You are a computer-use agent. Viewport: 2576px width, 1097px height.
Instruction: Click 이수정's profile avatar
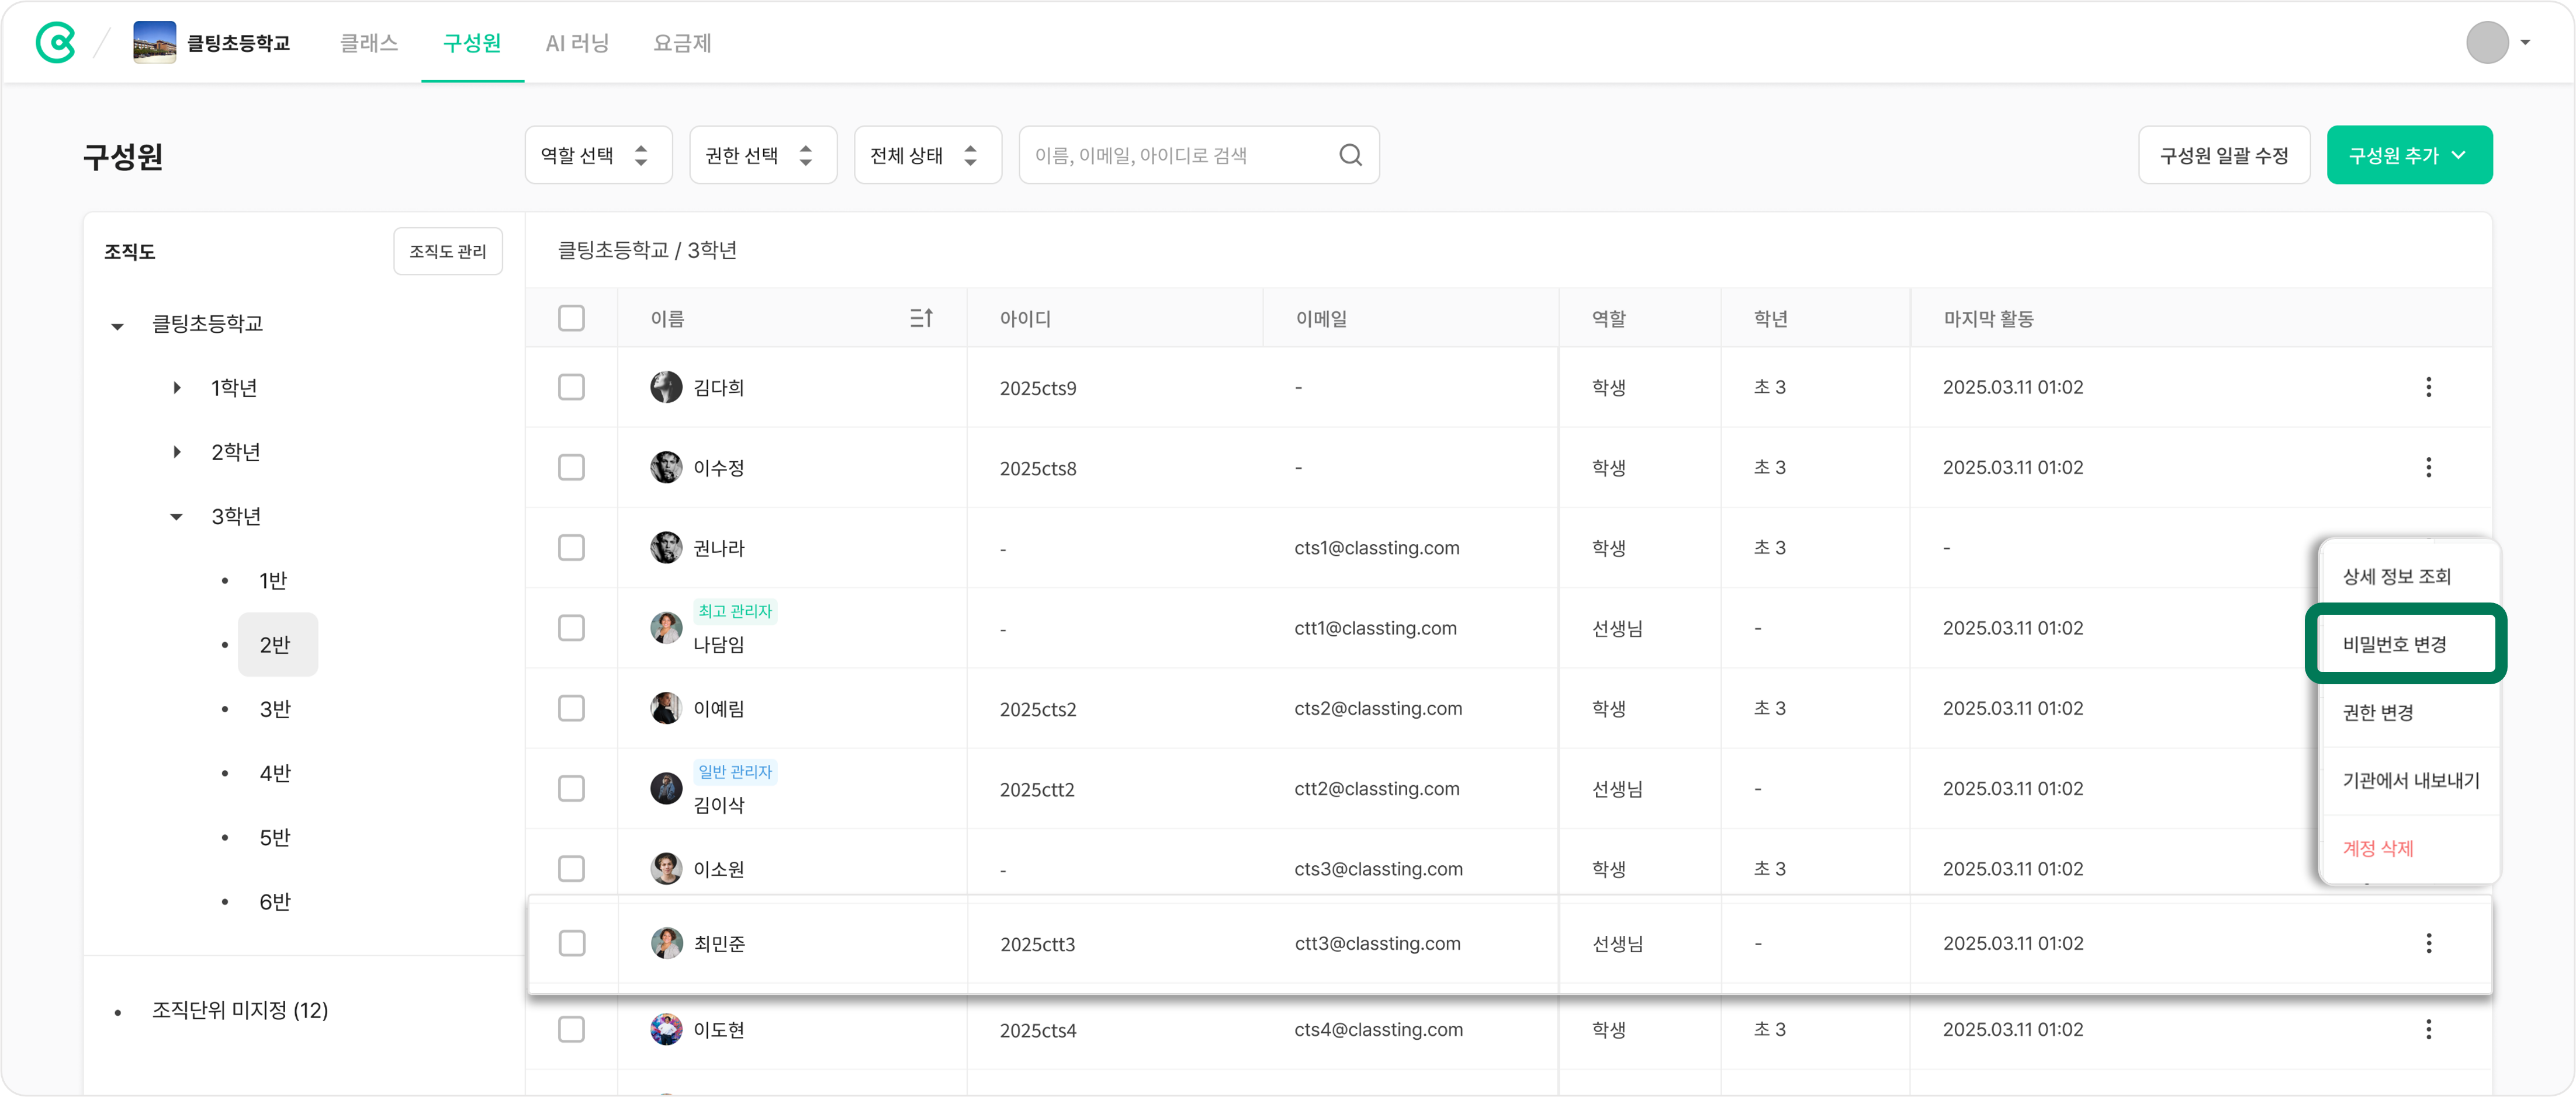coord(666,466)
